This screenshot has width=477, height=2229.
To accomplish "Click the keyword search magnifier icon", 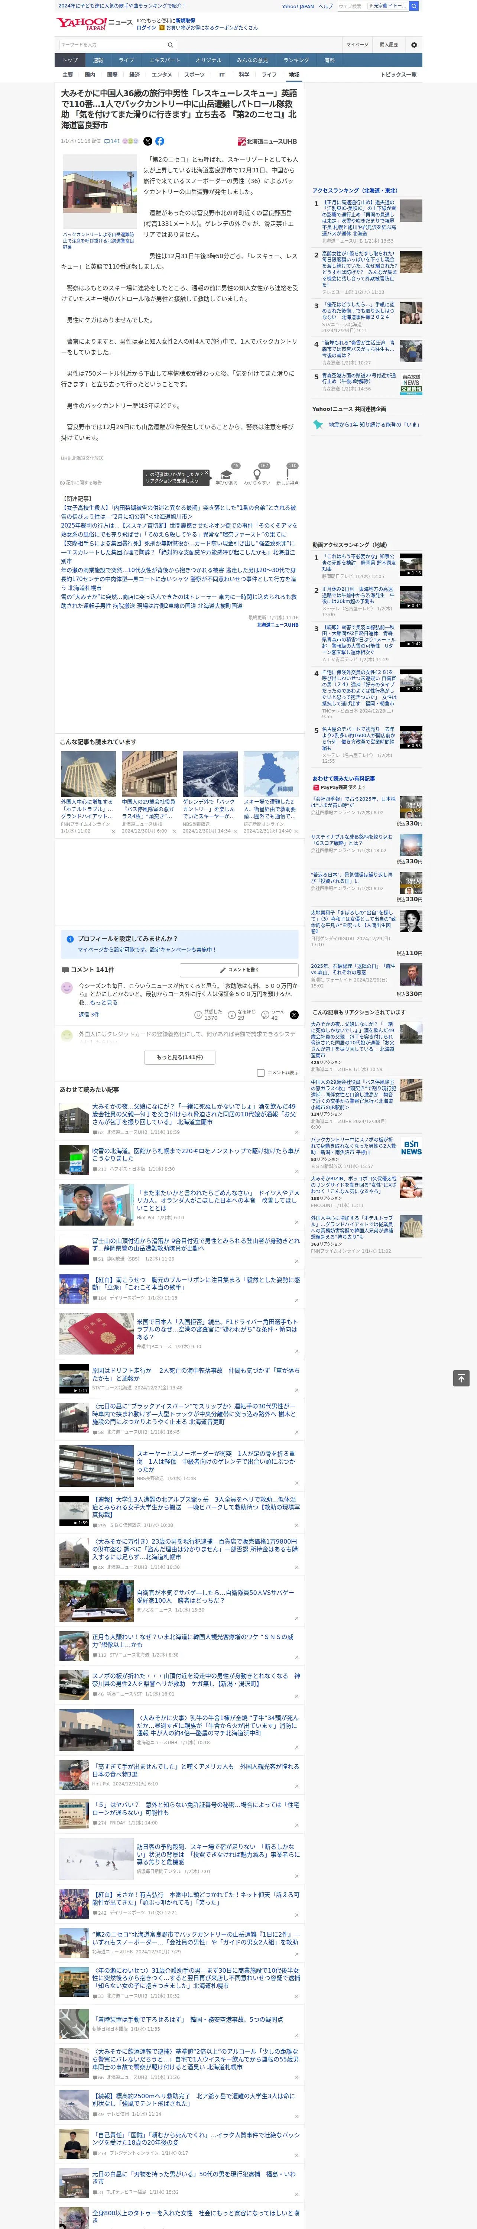I will click(171, 45).
